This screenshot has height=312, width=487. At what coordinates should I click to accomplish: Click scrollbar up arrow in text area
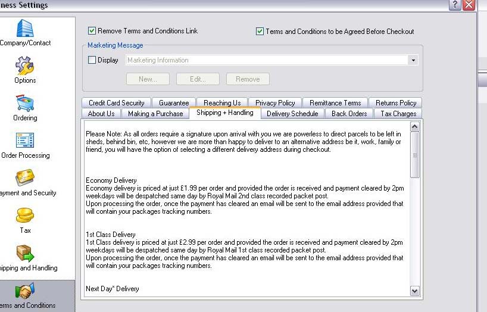point(415,127)
